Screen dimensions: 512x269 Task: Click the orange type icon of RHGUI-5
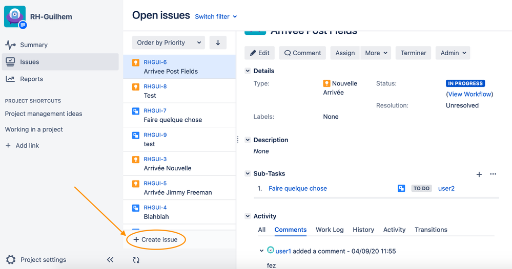(135, 184)
